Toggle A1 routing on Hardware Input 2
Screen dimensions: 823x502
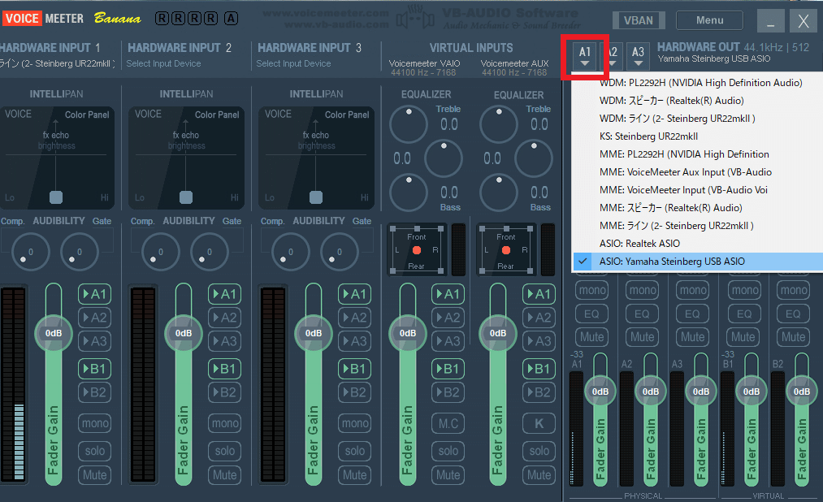click(225, 294)
